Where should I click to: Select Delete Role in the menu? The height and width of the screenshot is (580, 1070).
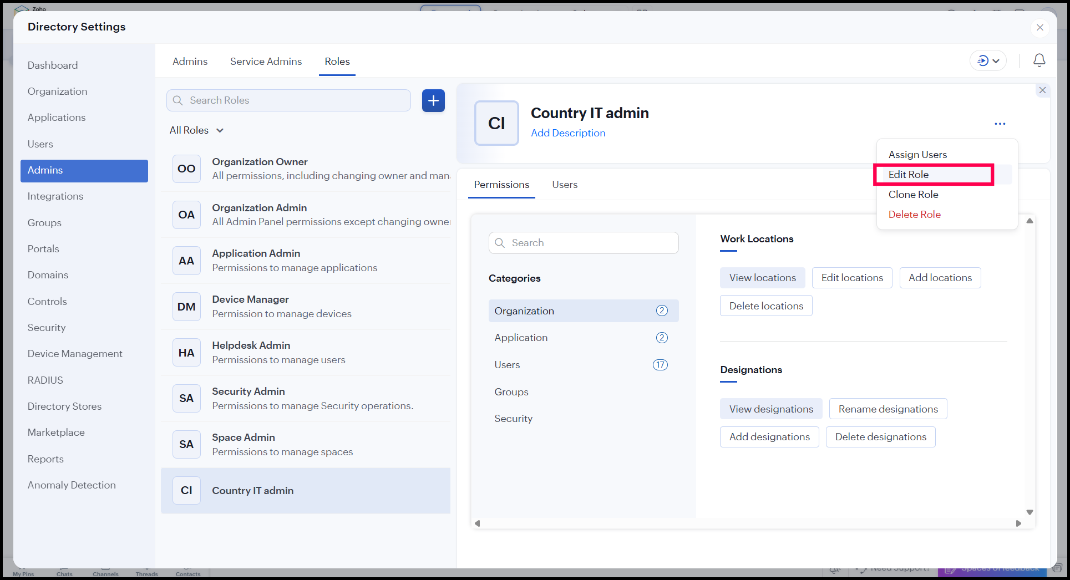(914, 215)
